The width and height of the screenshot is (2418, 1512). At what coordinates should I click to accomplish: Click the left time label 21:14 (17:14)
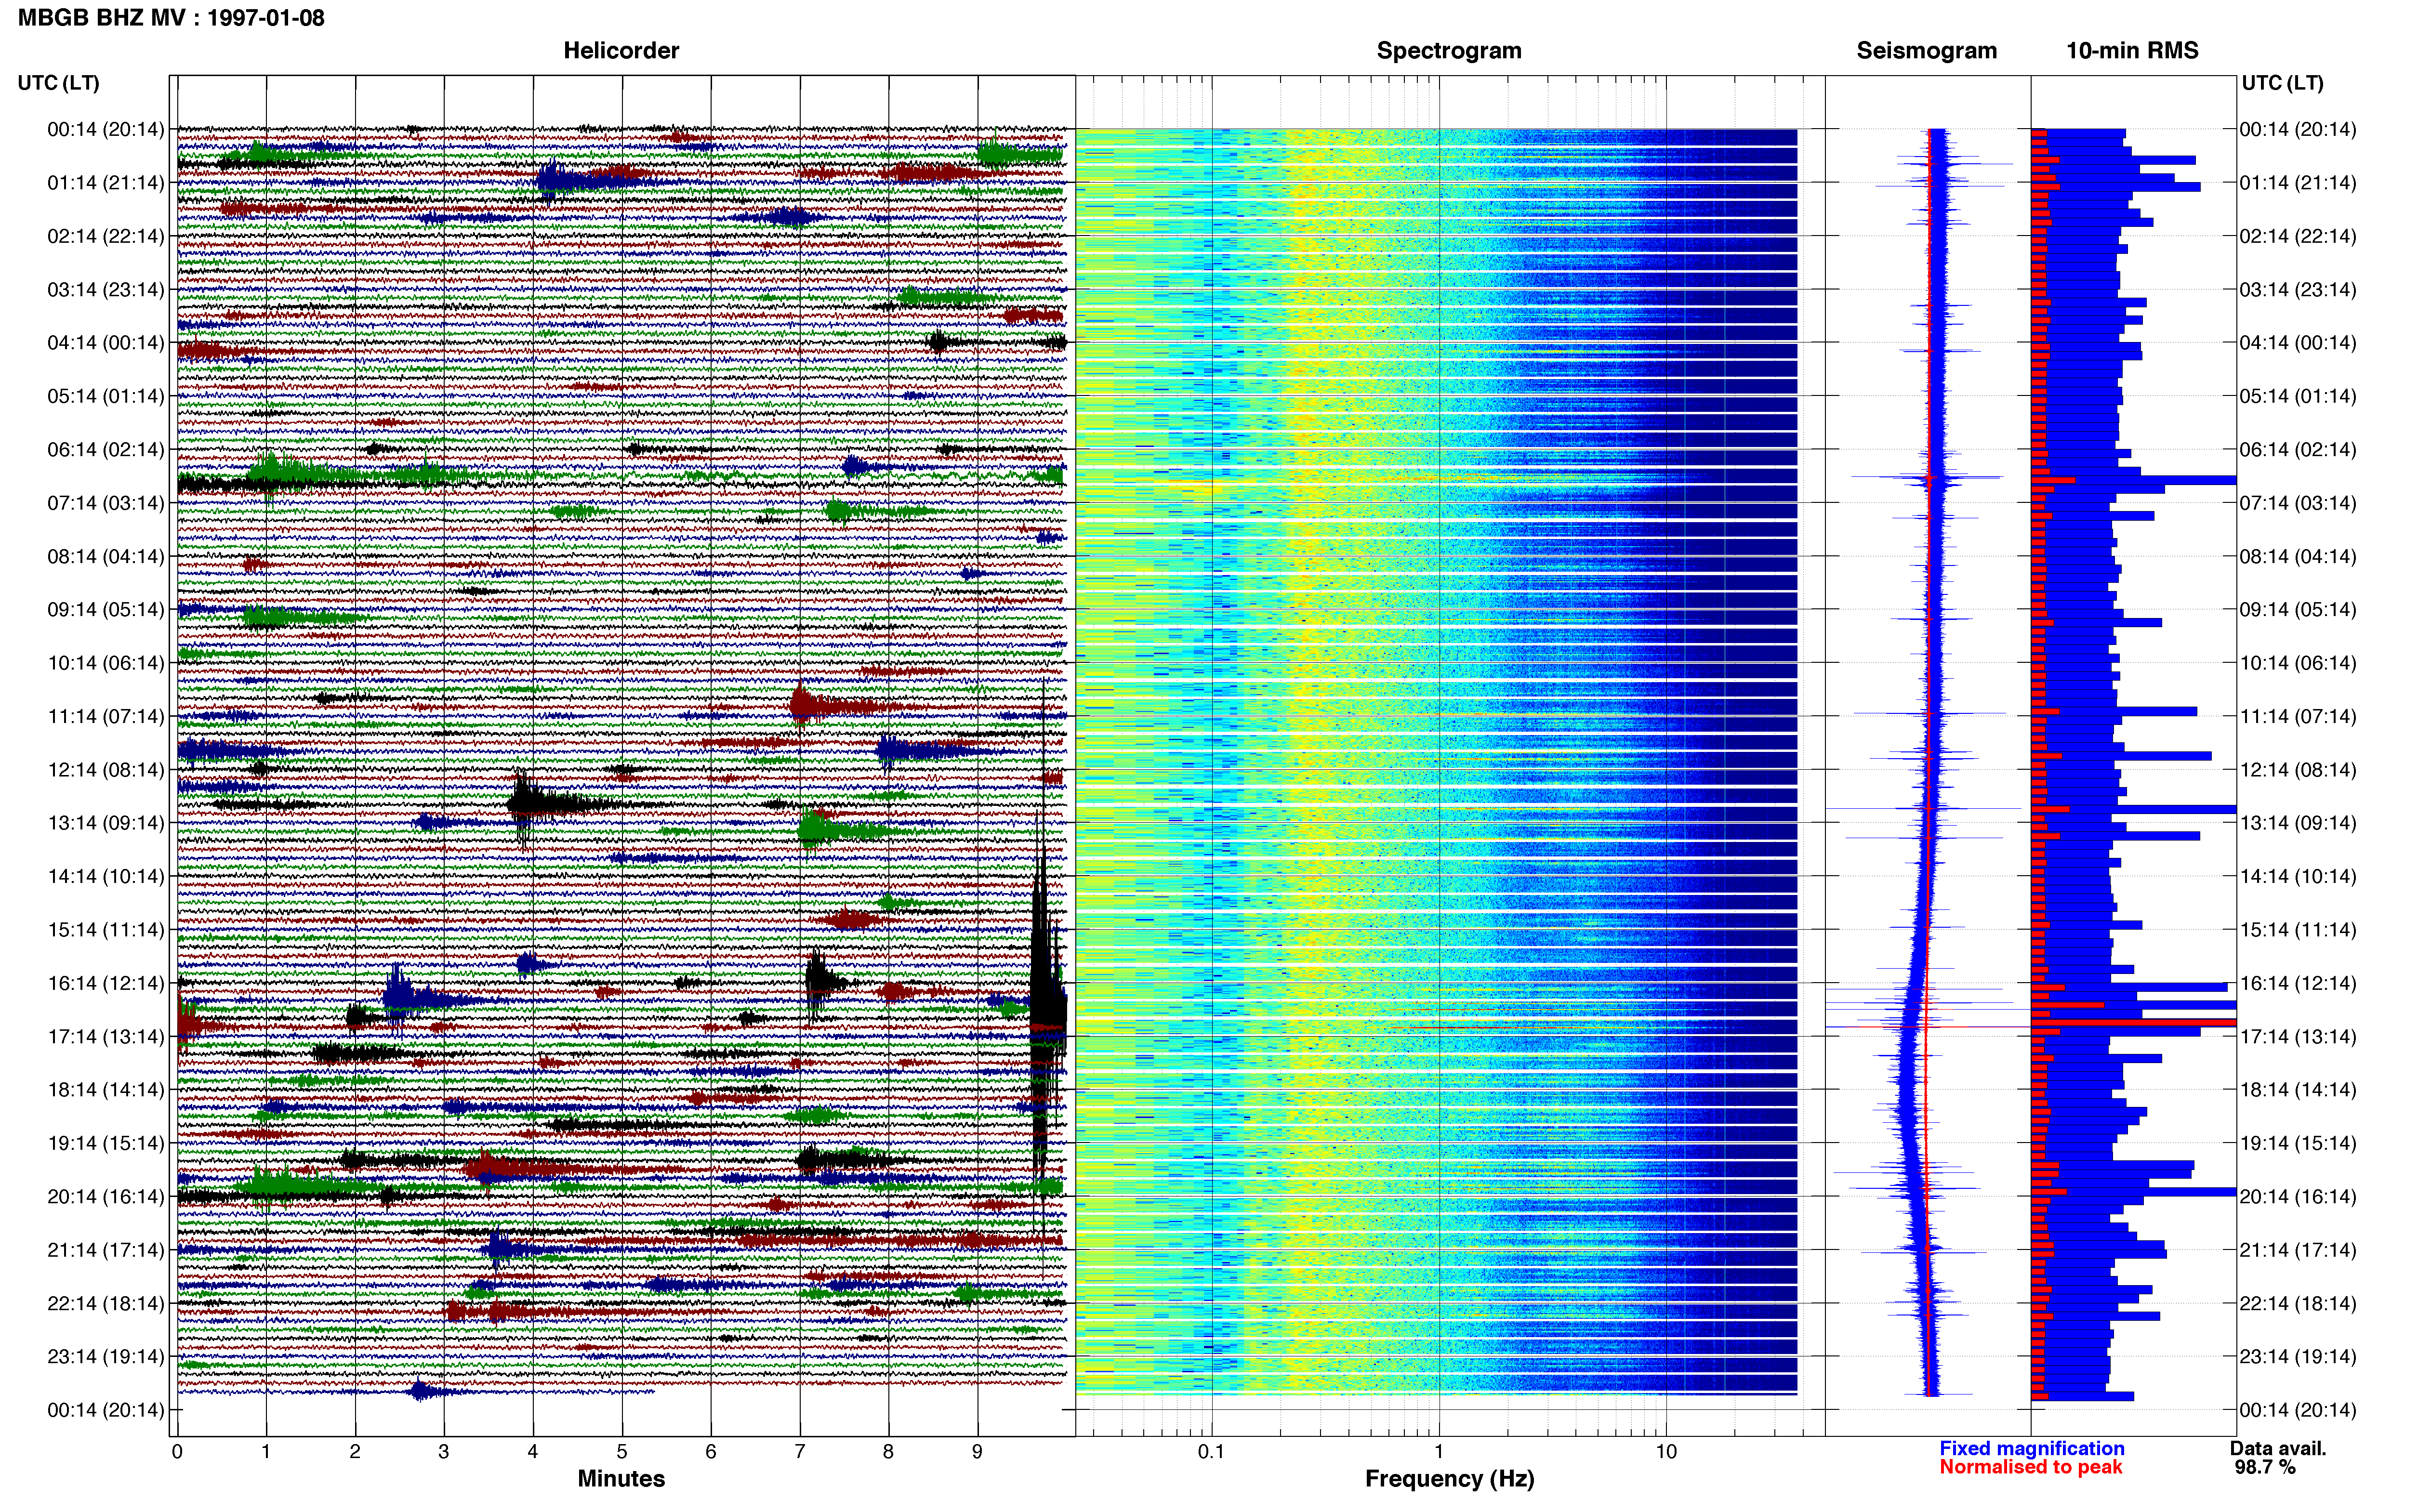[x=106, y=1250]
